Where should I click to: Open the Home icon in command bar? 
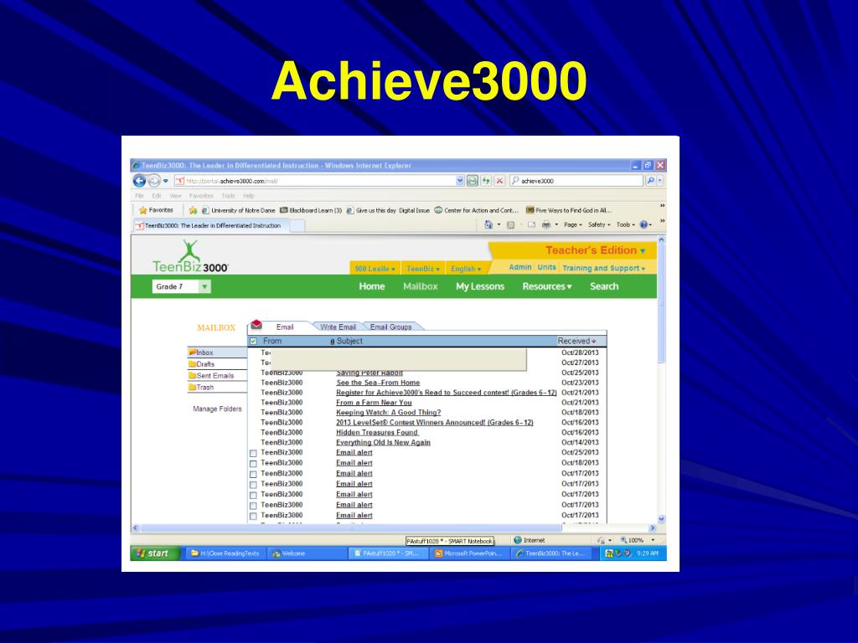pyautogui.click(x=488, y=224)
